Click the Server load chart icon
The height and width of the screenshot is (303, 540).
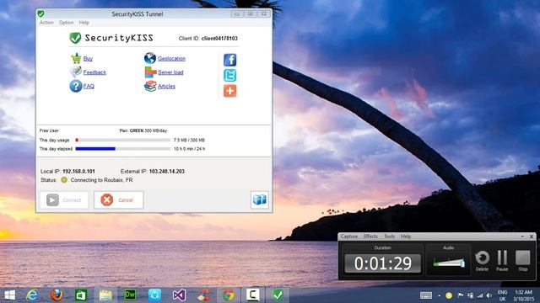(150, 72)
